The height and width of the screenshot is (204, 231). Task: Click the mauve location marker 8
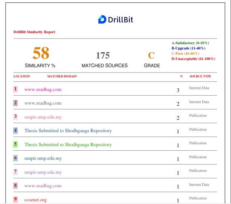coord(15,186)
